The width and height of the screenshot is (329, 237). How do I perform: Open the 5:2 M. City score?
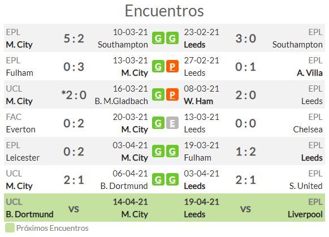pos(74,38)
